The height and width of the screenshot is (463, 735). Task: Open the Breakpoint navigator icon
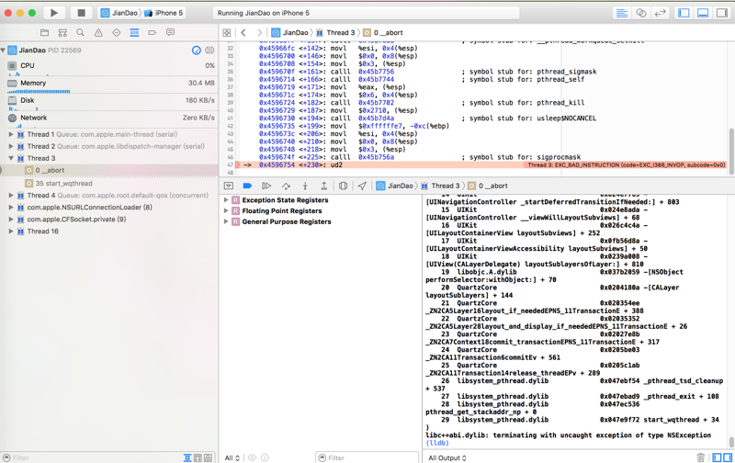(153, 32)
